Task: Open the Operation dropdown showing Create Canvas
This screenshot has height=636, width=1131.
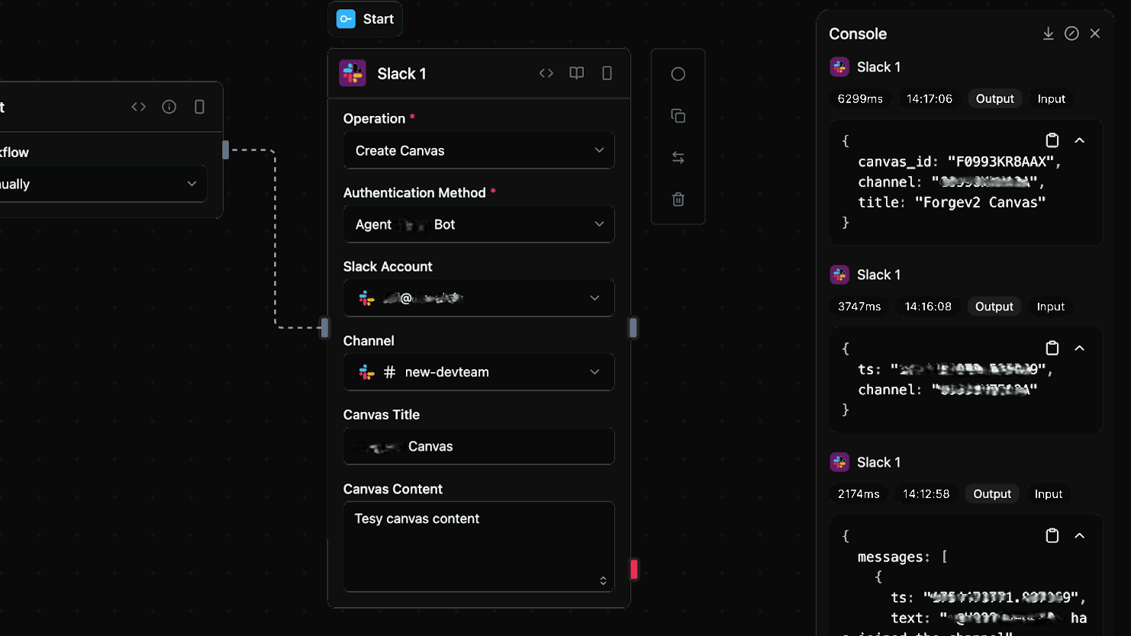Action: coord(478,150)
